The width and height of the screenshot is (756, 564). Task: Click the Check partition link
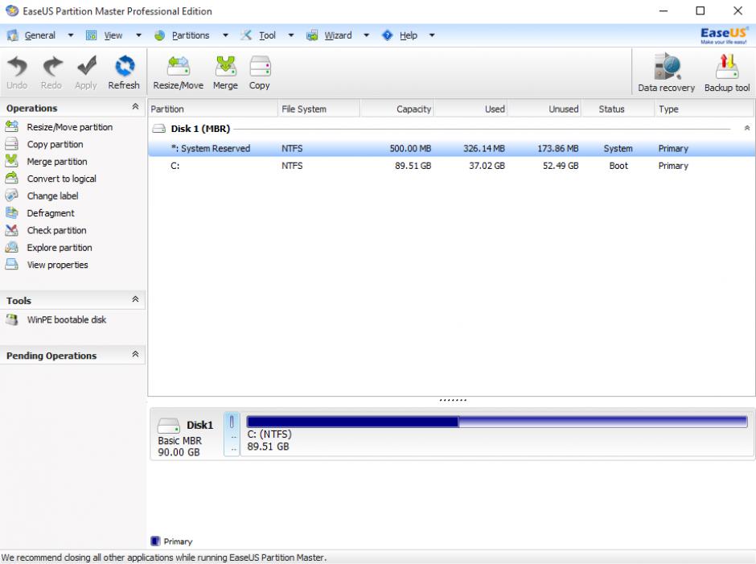pos(56,230)
